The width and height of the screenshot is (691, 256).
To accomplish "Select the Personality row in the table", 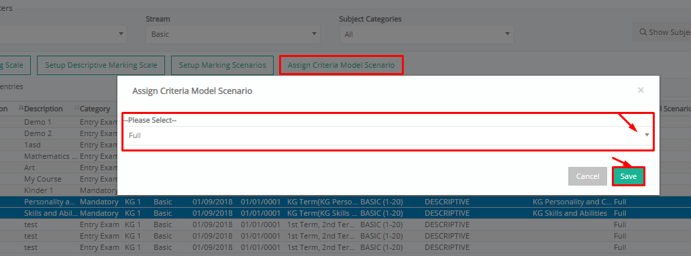I will point(345,202).
